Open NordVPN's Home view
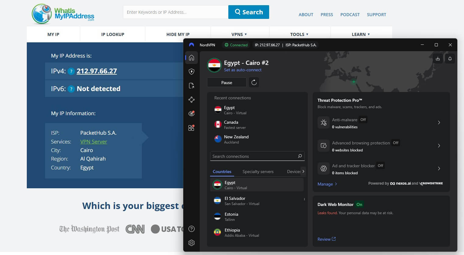464x255 pixels. 191,58
